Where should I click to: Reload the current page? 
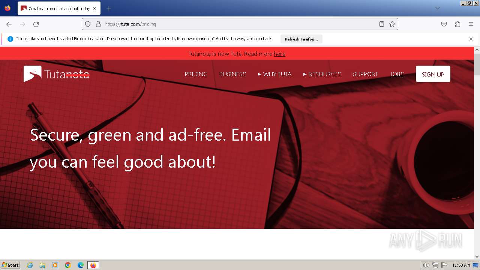(36, 24)
